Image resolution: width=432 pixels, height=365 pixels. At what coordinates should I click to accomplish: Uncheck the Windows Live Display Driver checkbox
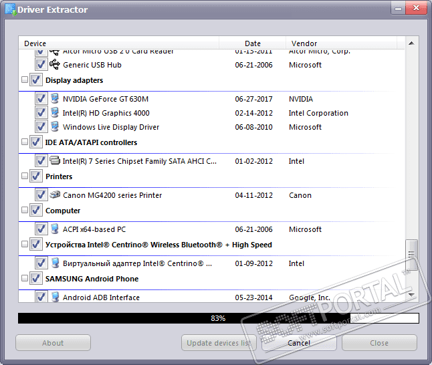pyautogui.click(x=41, y=127)
